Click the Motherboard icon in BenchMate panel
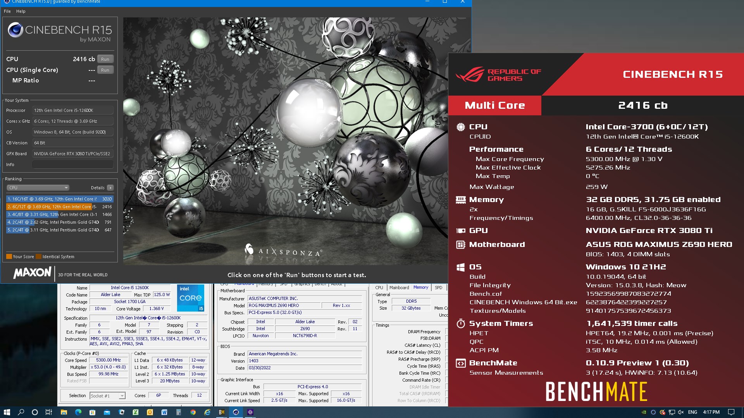The image size is (744, 418). (x=460, y=245)
